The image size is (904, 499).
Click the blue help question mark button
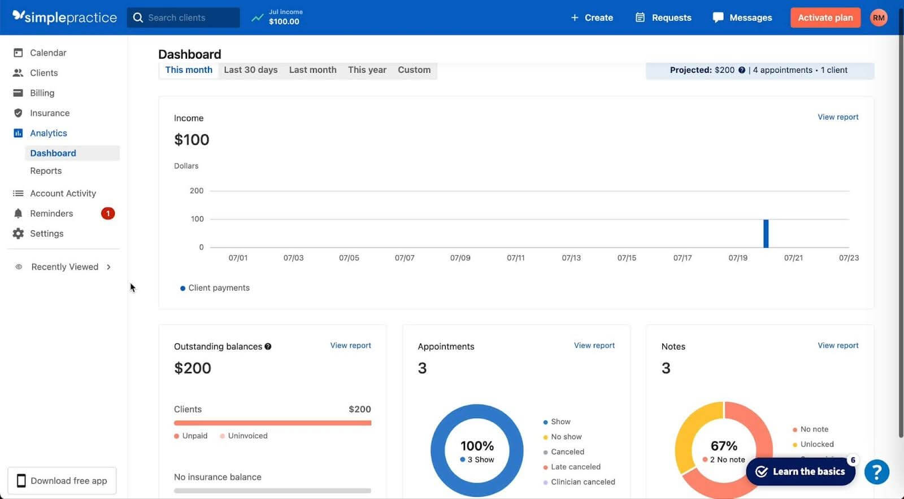876,472
